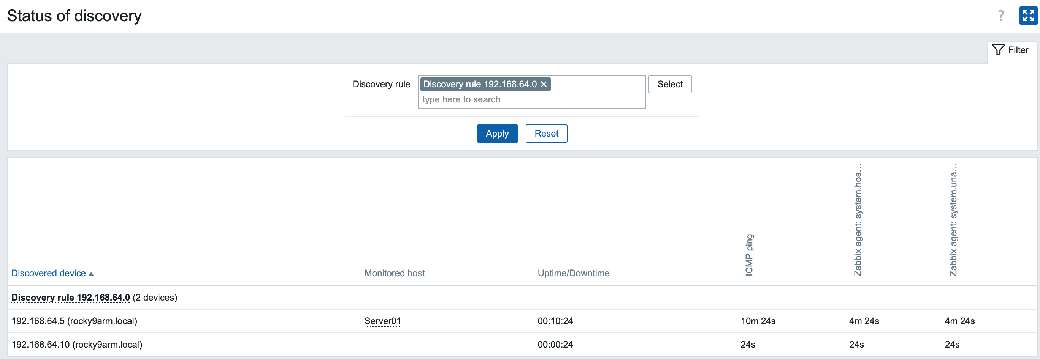The width and height of the screenshot is (1040, 359).
Task: Select the 192.168.64.5 device row
Action: [x=74, y=321]
